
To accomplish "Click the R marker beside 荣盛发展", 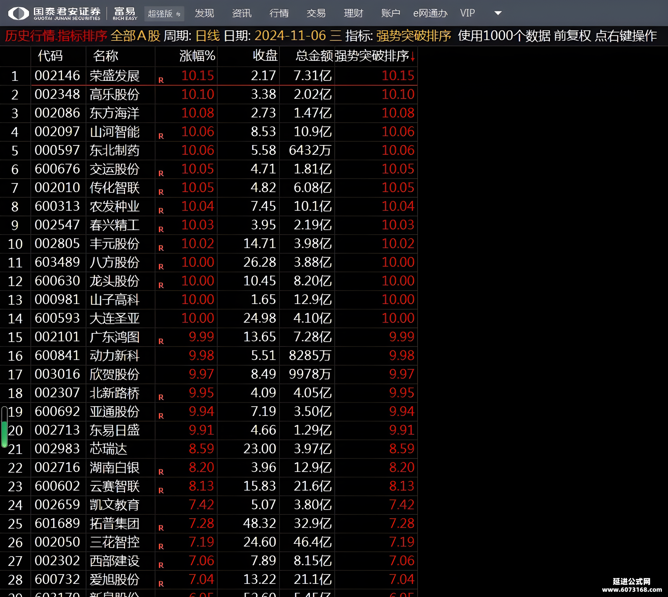I will coord(161,80).
